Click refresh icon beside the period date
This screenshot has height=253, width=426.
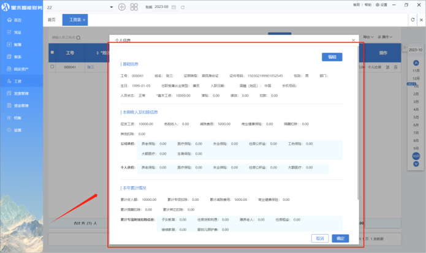click(x=186, y=7)
